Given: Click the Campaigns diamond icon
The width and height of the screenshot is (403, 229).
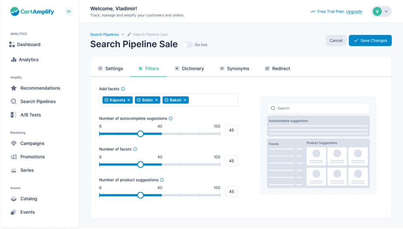Looking at the screenshot, I should pos(14,143).
